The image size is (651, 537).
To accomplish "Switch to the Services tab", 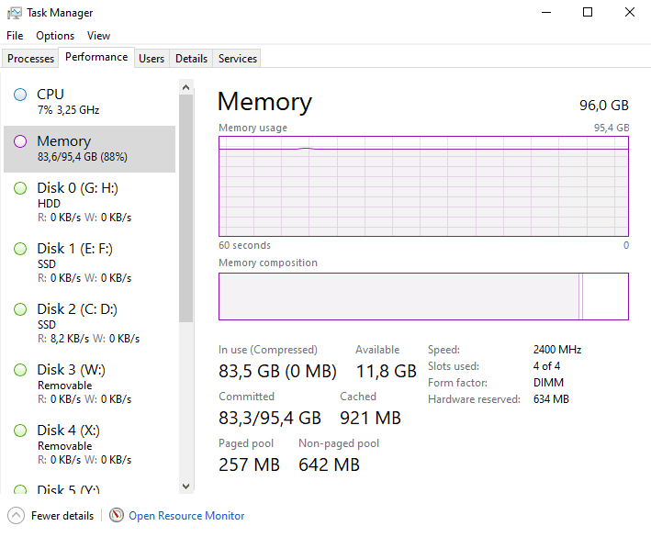I will click(238, 59).
